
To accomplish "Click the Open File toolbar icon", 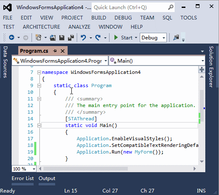I will pos(53,38).
